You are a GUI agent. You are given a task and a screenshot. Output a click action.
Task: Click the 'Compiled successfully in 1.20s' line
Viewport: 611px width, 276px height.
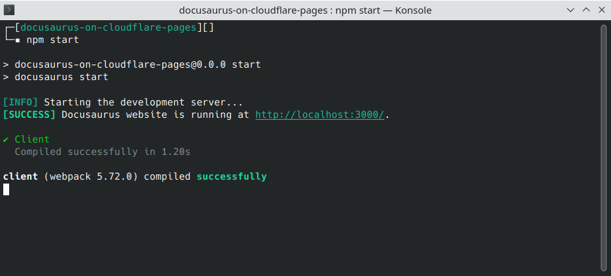coord(102,152)
